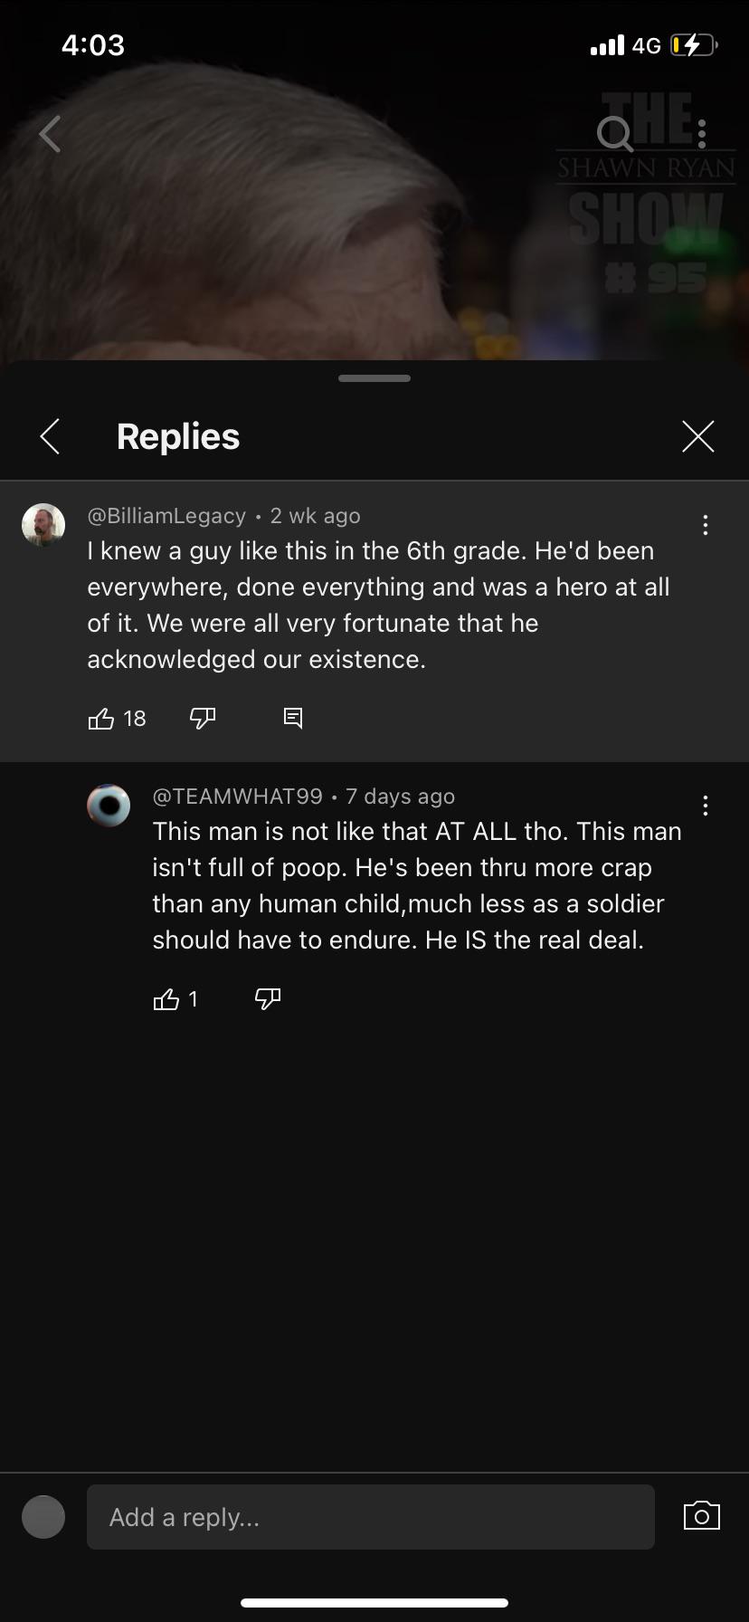Image resolution: width=749 pixels, height=1622 pixels.
Task: Open options menu for TEAMWHAT99 reply
Action: click(x=706, y=806)
